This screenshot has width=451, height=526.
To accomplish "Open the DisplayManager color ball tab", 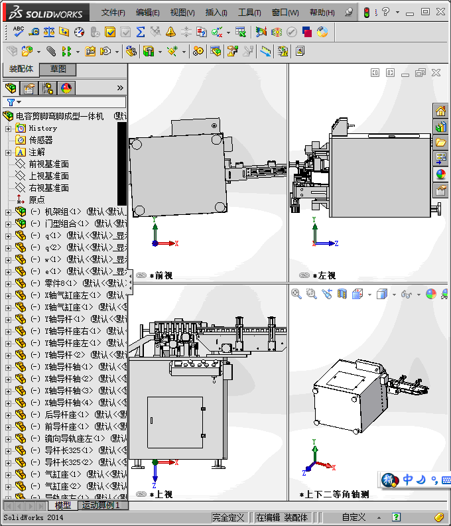I will click(x=66, y=88).
